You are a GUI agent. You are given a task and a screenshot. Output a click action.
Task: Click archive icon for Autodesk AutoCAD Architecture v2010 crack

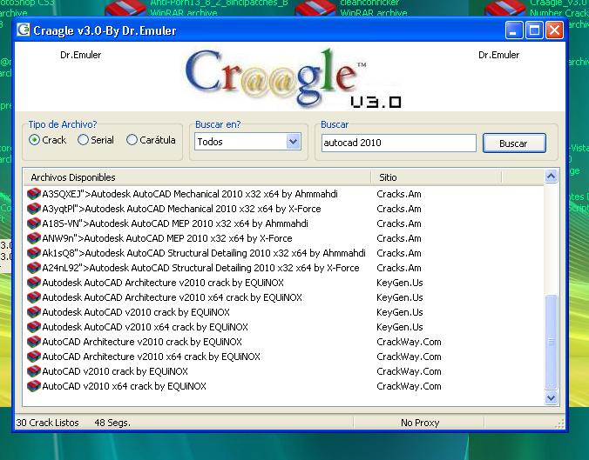[x=33, y=283]
